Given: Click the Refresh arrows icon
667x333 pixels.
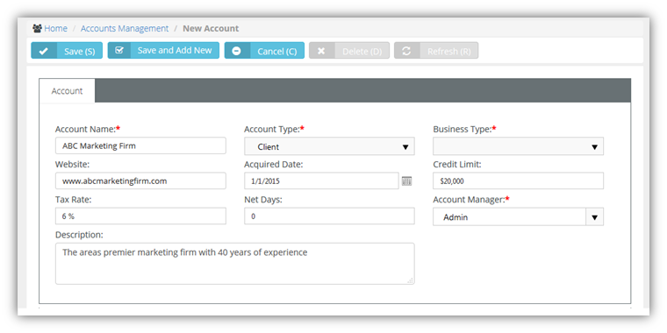Looking at the screenshot, I should click(x=406, y=51).
